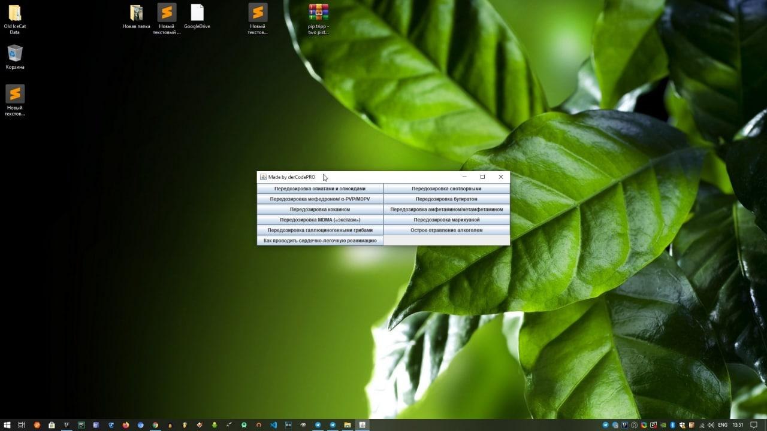The image size is (767, 431).
Task: Open Передозировка галлюциногенными грибами
Action: [x=320, y=230]
